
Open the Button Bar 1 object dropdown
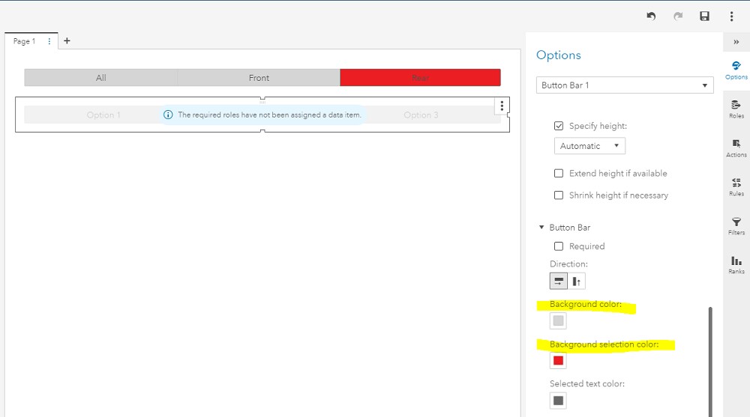click(624, 85)
